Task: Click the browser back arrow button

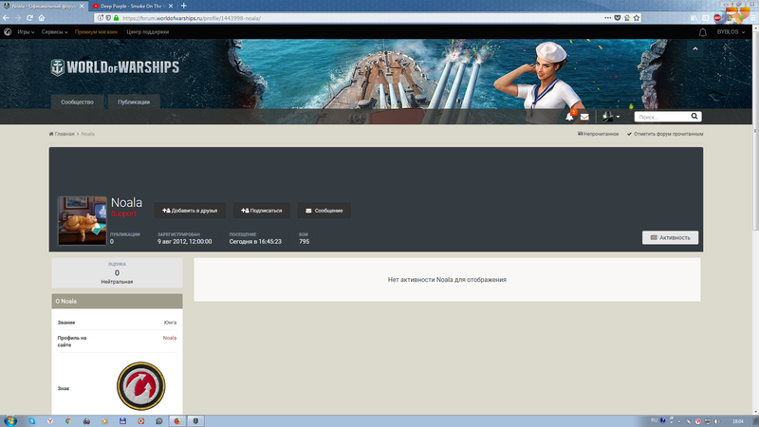Action: (7, 18)
